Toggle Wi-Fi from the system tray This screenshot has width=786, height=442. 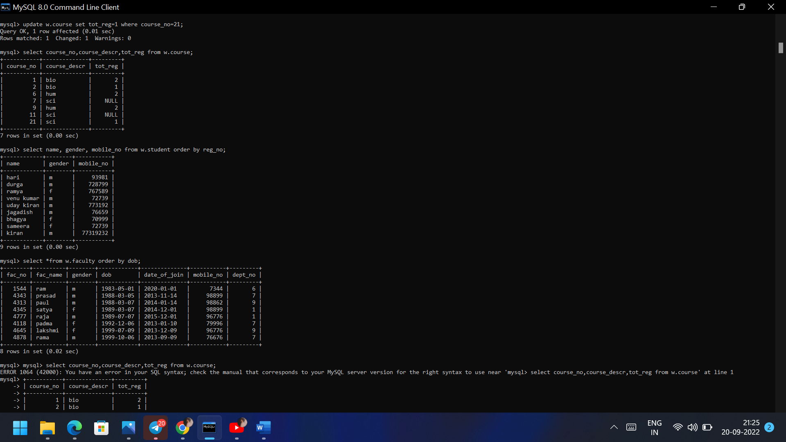tap(678, 427)
